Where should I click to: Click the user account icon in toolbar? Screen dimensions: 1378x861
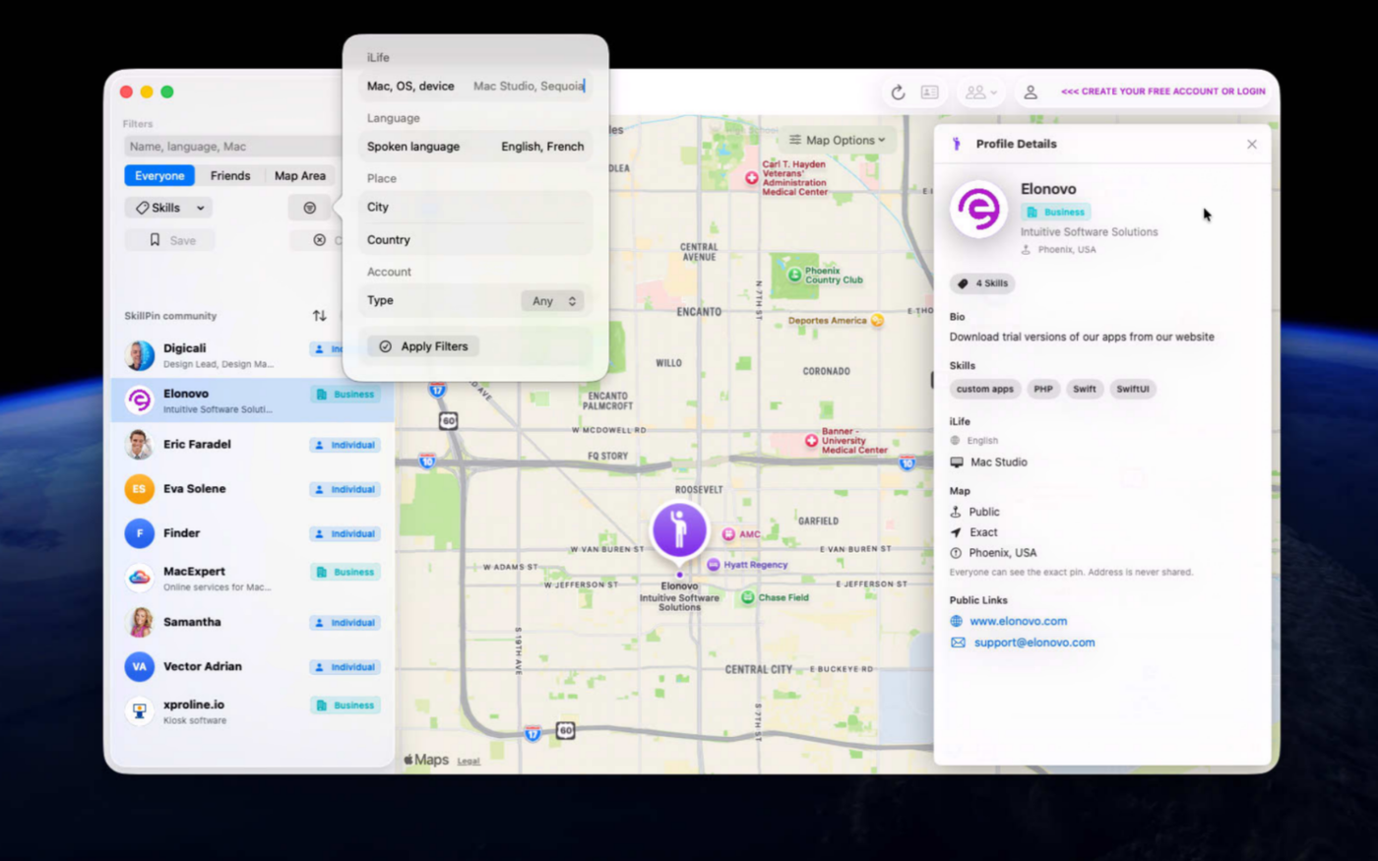(x=1031, y=92)
